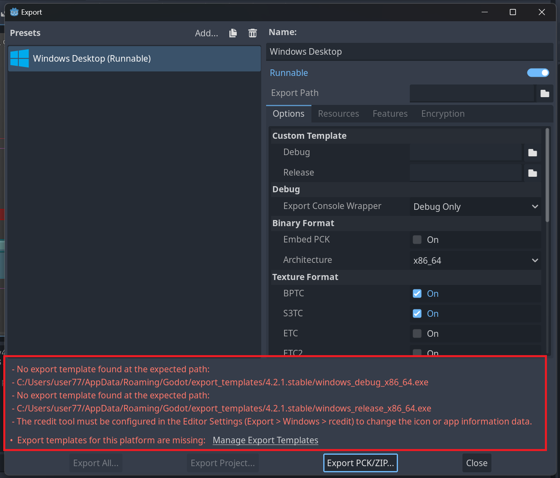Screen dimensions: 560x478
Task: Open folder browser for Release template
Action: (533, 173)
